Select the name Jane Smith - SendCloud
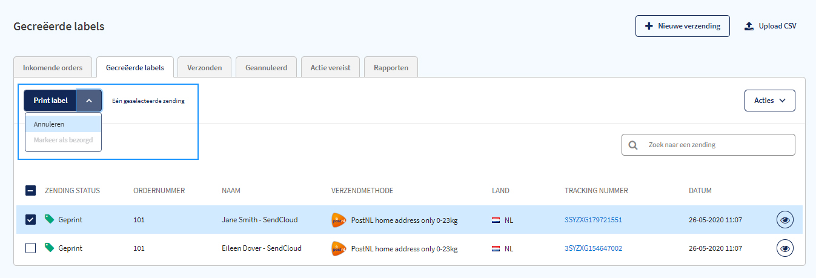This screenshot has width=816, height=278. [260, 220]
